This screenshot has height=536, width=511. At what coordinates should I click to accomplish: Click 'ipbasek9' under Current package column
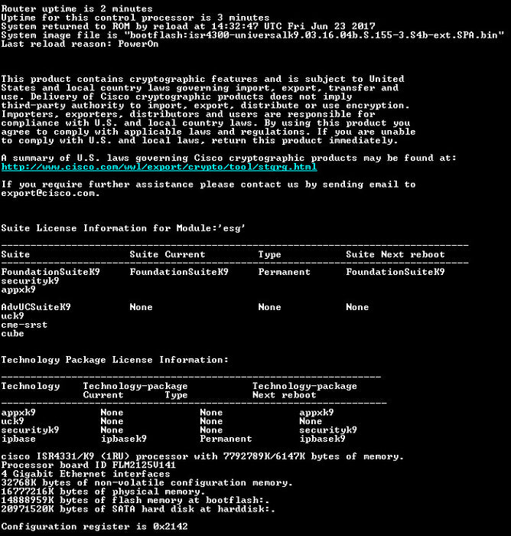tap(124, 439)
